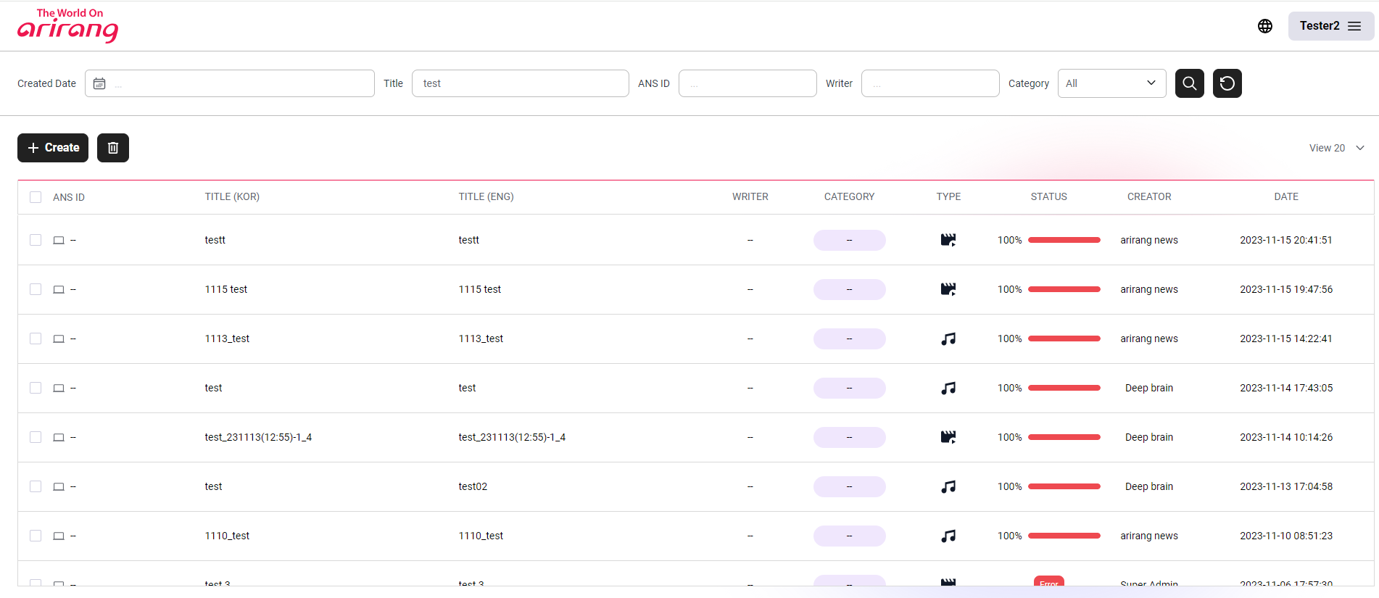Click the video type icon for test_231113(12:55)-1_4 row
Screen dimensions: 1379x598
[x=948, y=437]
